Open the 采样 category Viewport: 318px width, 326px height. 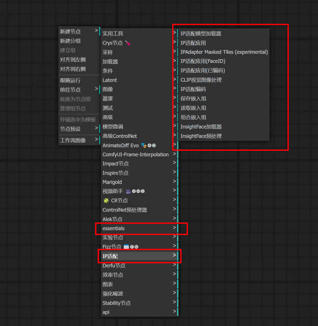coord(139,52)
